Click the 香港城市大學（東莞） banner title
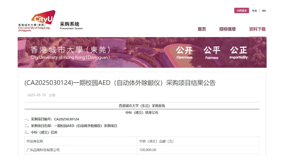This screenshot has width=285, height=162. coord(70,50)
